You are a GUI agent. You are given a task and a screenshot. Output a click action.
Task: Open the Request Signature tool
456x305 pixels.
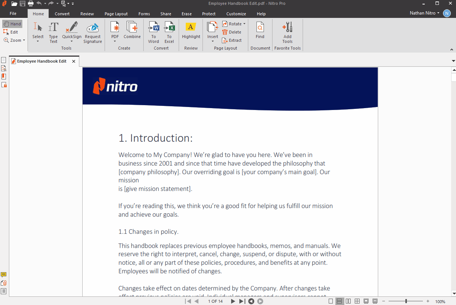pyautogui.click(x=92, y=32)
